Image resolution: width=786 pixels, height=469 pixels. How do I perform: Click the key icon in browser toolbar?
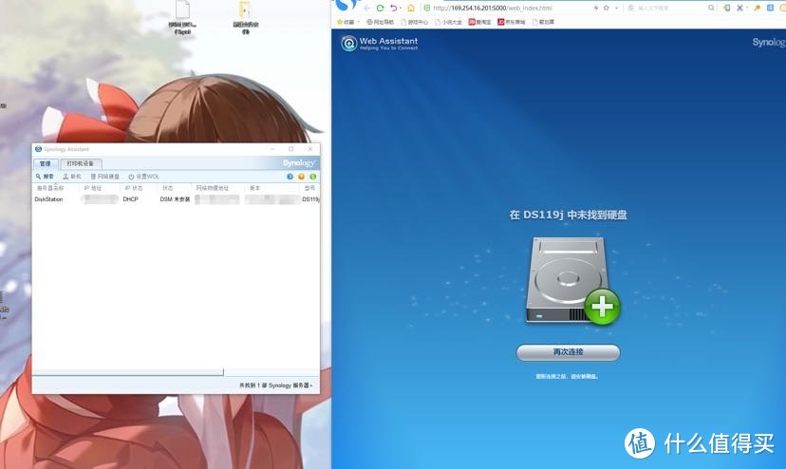(x=757, y=8)
